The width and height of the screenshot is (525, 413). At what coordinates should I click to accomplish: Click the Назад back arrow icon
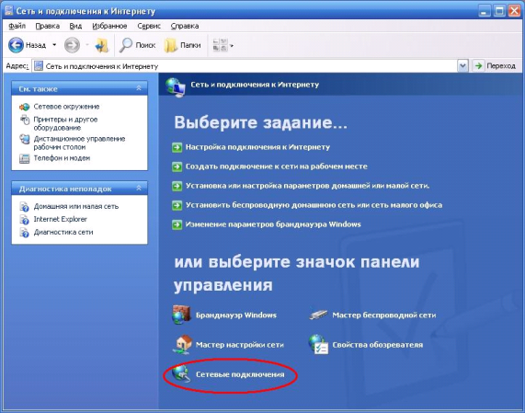(x=16, y=45)
